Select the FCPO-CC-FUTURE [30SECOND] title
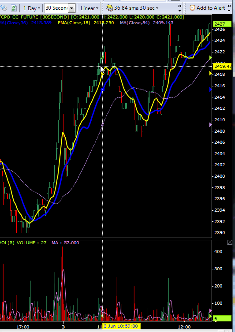 [x=34, y=17]
